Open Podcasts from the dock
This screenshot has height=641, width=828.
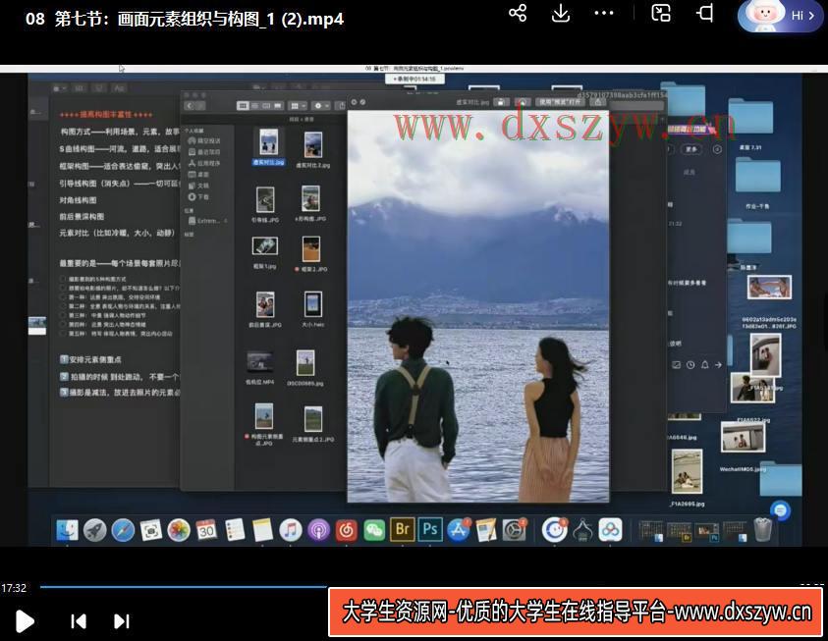click(x=318, y=530)
